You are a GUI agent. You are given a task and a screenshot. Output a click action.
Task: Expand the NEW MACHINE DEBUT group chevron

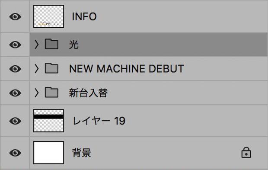click(x=36, y=69)
